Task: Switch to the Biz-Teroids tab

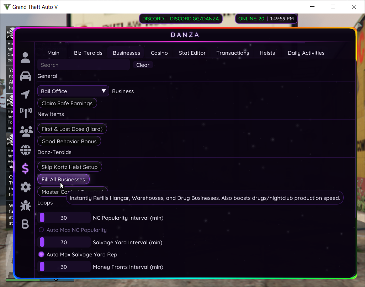Action: [88, 53]
